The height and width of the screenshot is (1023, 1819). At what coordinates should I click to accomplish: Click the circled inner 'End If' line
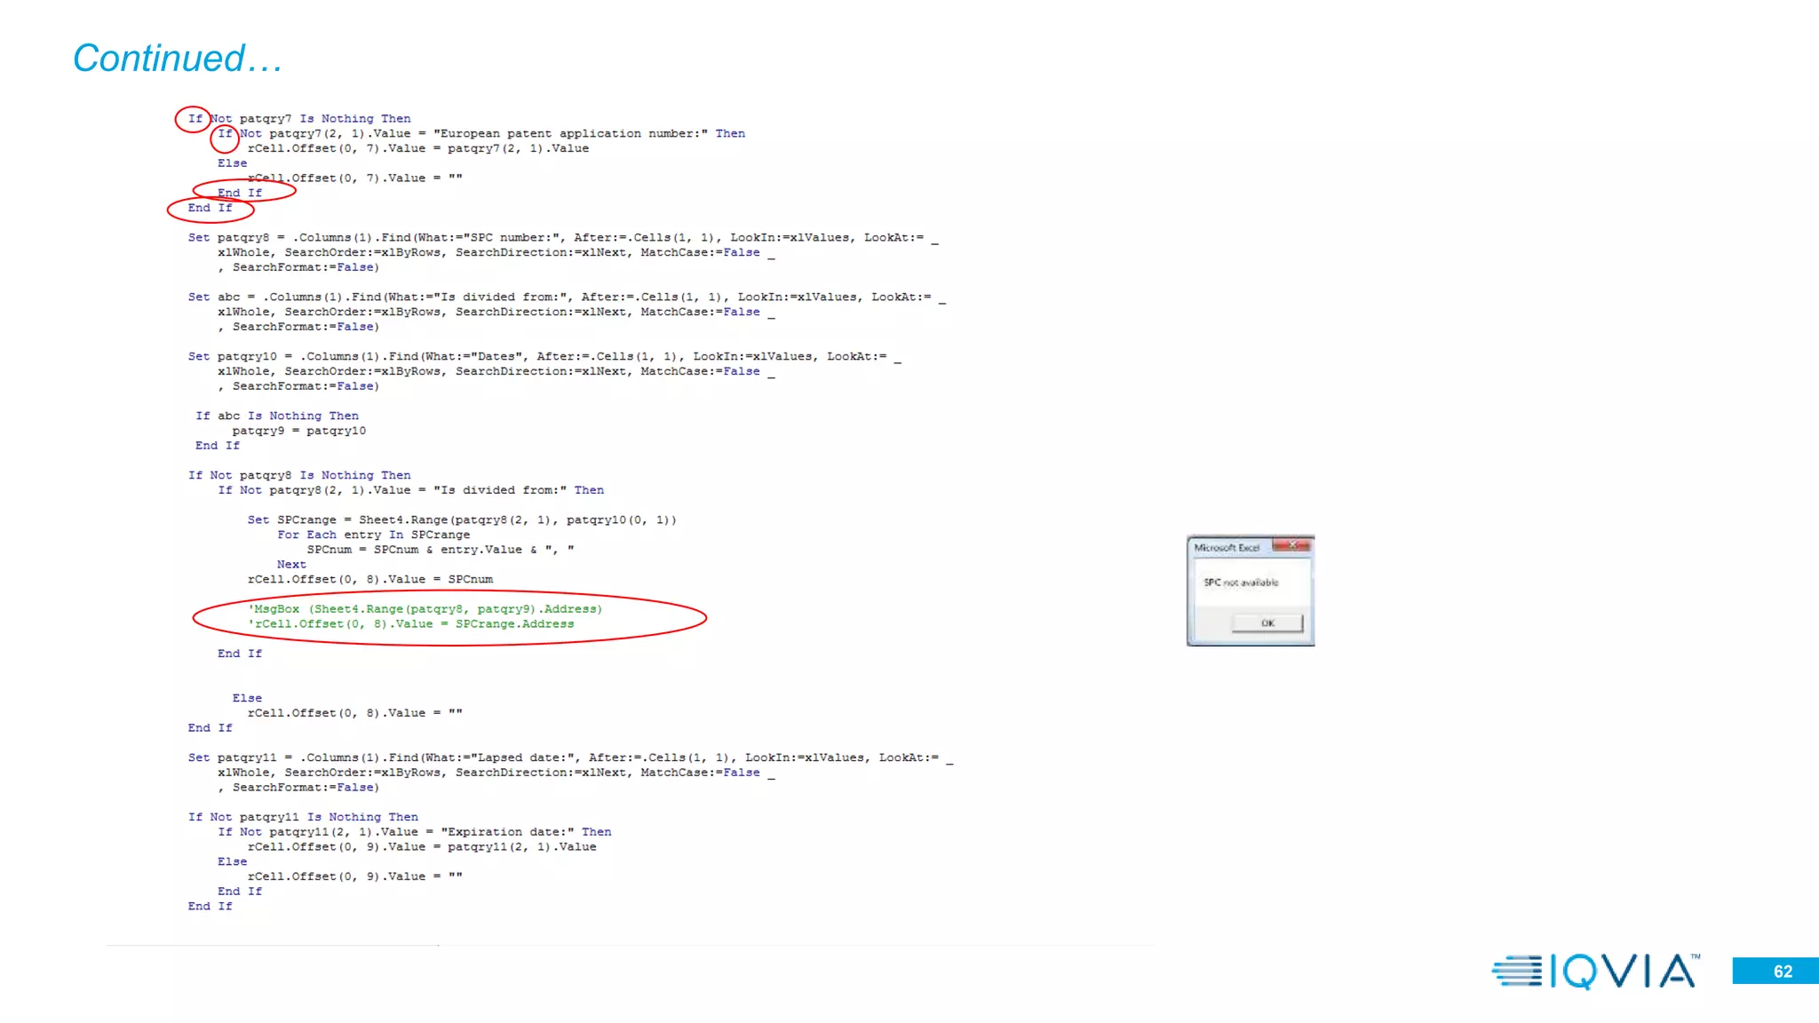240,193
